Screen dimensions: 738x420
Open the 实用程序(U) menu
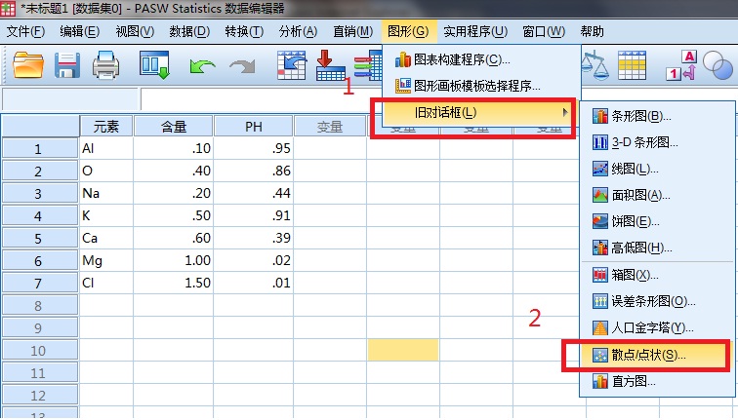[x=475, y=31]
